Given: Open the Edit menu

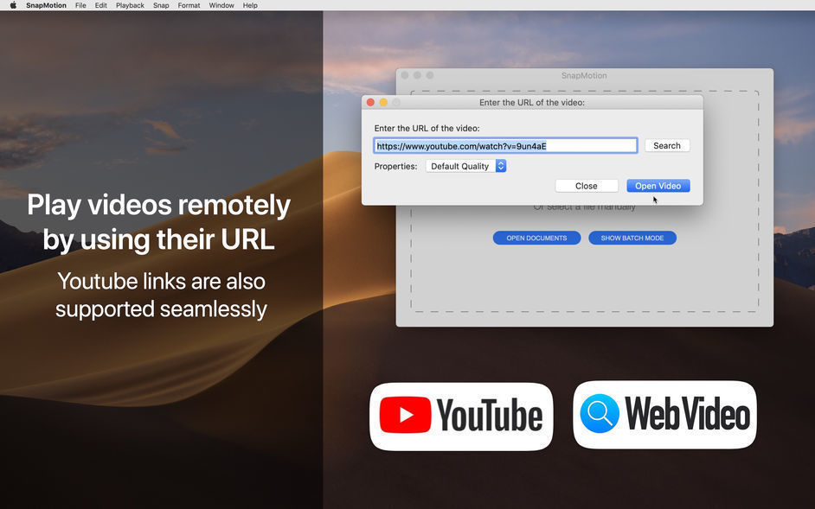Looking at the screenshot, I should (100, 5).
